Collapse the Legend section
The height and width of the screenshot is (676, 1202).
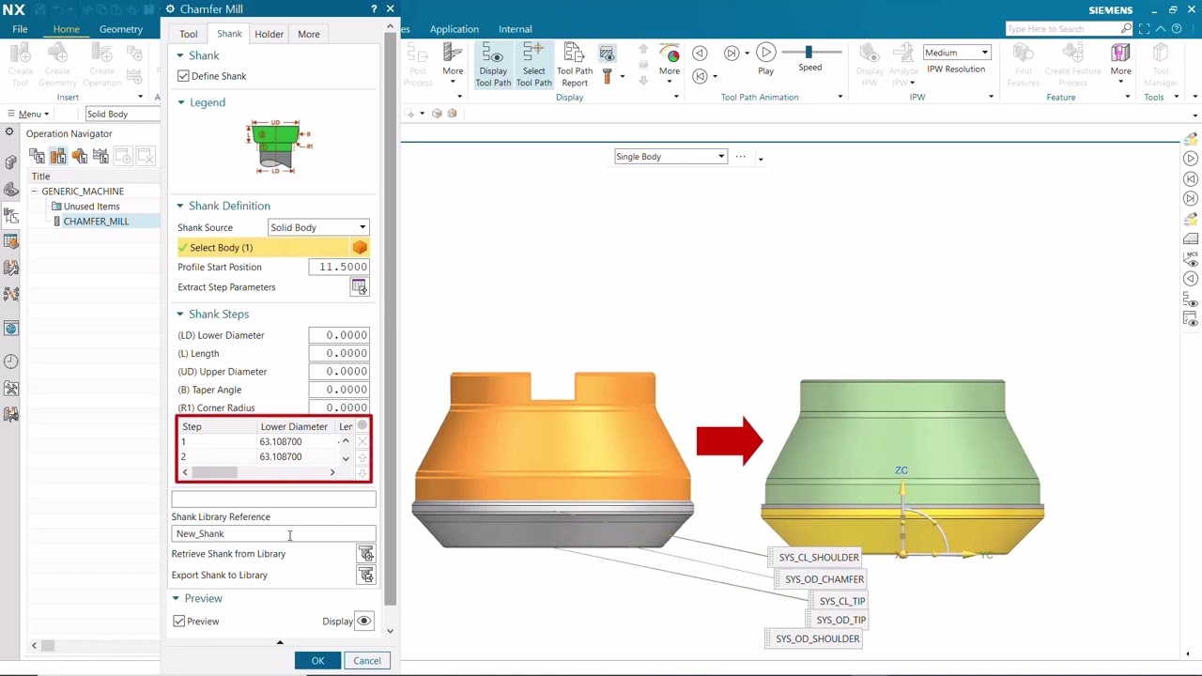(x=181, y=102)
